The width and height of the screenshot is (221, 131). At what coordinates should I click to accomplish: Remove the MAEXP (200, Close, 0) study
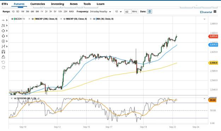click(29, 19)
